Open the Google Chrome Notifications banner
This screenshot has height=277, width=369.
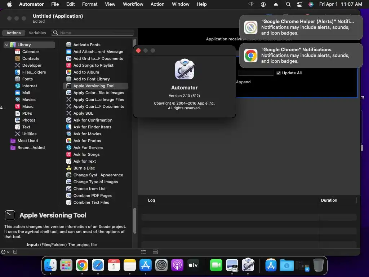pos(301,55)
